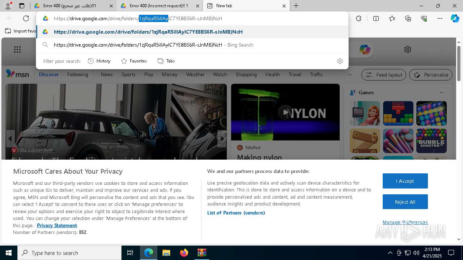Open WinRAR from taskbar
Image resolution: width=463 pixels, height=260 pixels.
201,253
